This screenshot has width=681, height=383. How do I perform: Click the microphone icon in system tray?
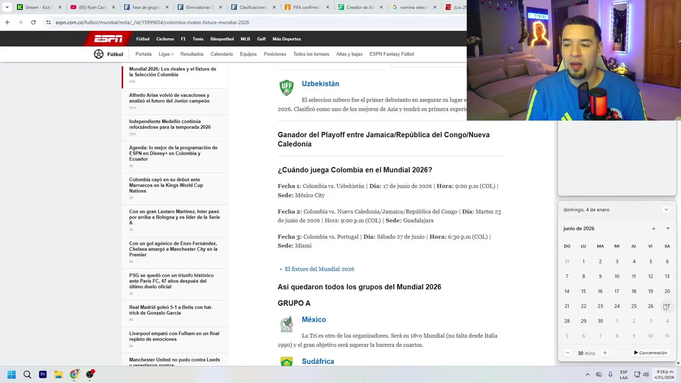pos(610,374)
